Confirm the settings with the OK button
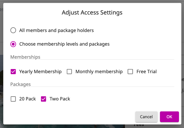The width and height of the screenshot is (184, 128). 169,117
